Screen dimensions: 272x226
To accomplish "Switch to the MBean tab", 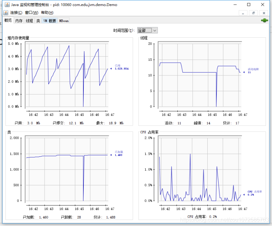I will coord(64,21).
